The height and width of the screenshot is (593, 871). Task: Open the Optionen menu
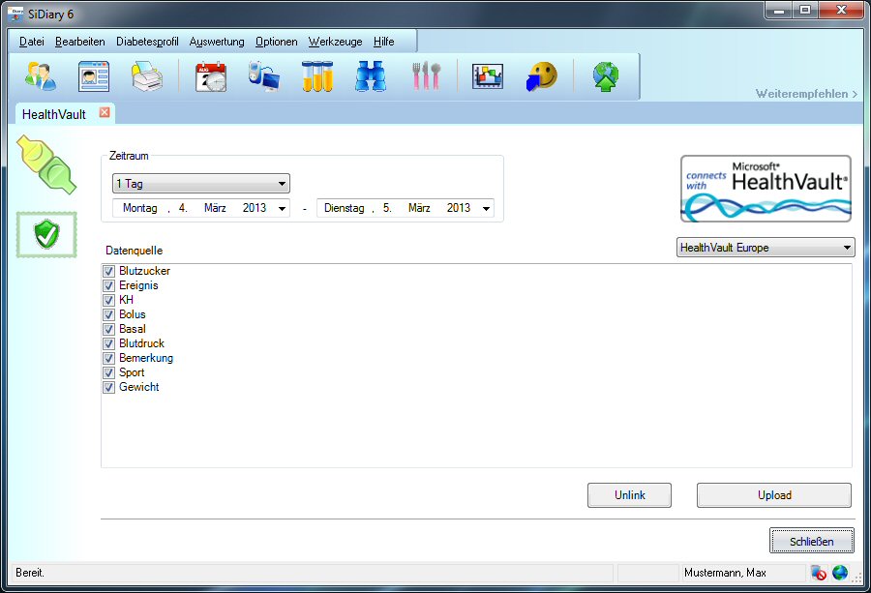276,42
